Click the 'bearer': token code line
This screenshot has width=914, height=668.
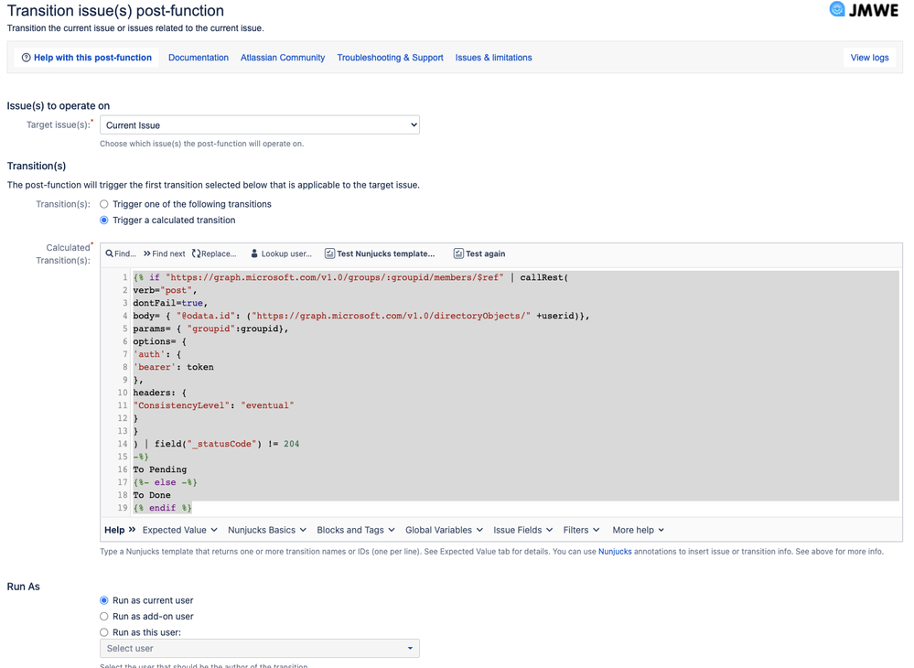(173, 367)
